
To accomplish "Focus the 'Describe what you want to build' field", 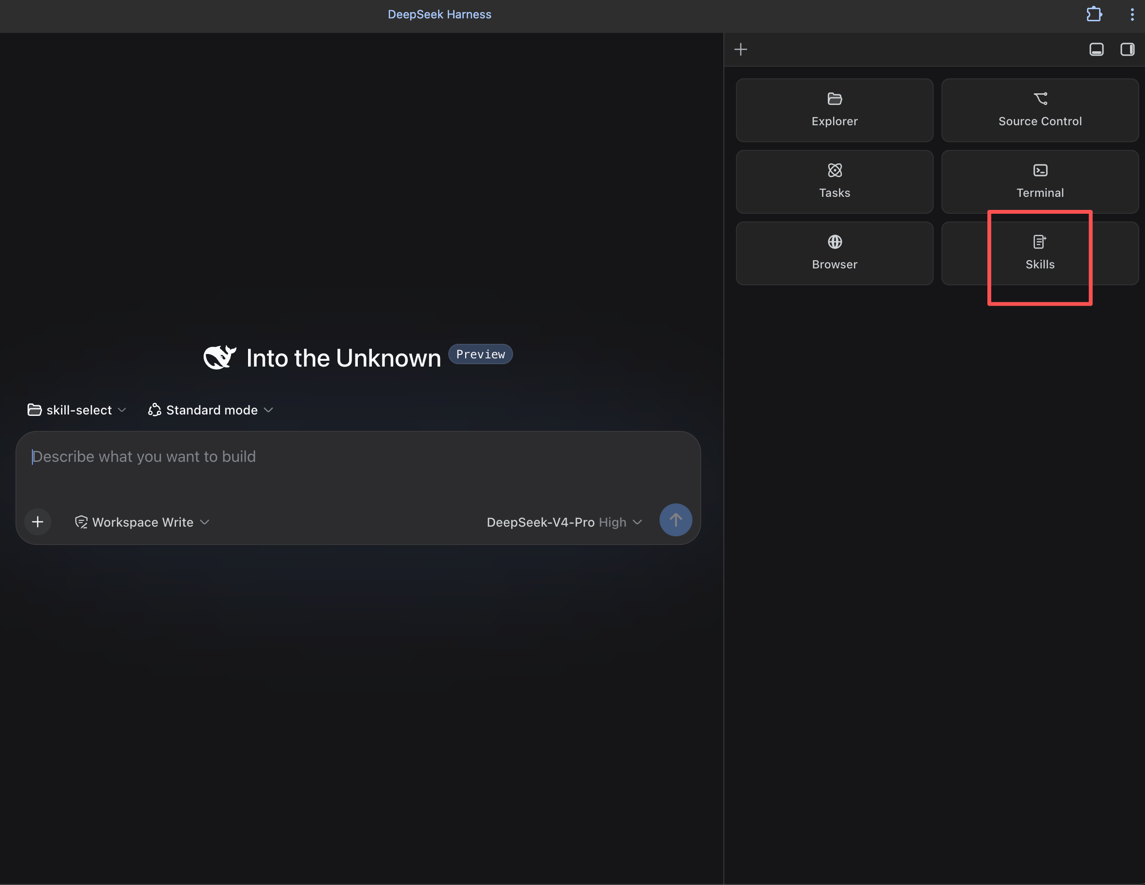I will click(x=358, y=457).
